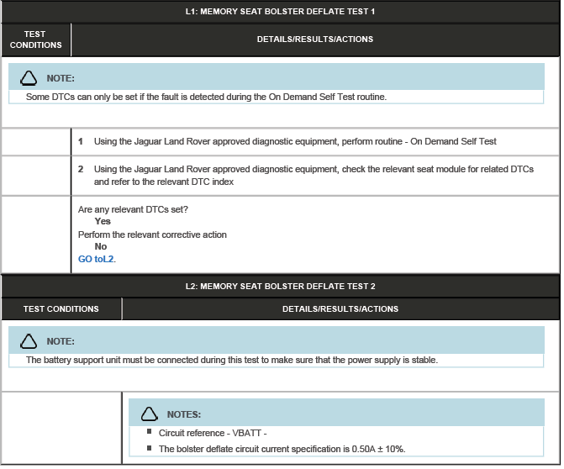Click the bolster deflate current specification bullet
The width and height of the screenshot is (564, 469).
[282, 449]
